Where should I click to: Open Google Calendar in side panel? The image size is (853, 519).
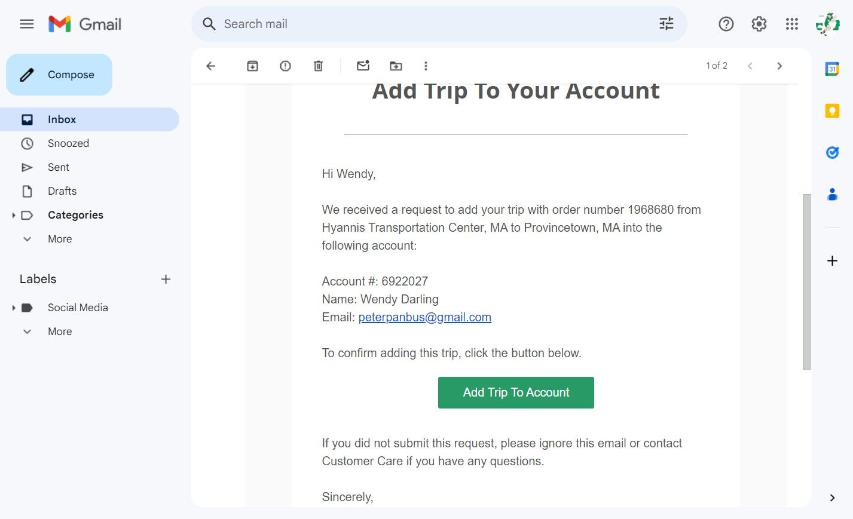coord(831,69)
